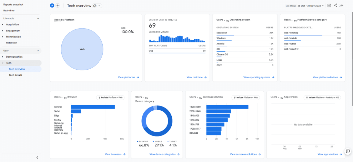This screenshot has width=353, height=162.
Task: Open Users metric dropdown in Device category card
Action: click(140, 97)
